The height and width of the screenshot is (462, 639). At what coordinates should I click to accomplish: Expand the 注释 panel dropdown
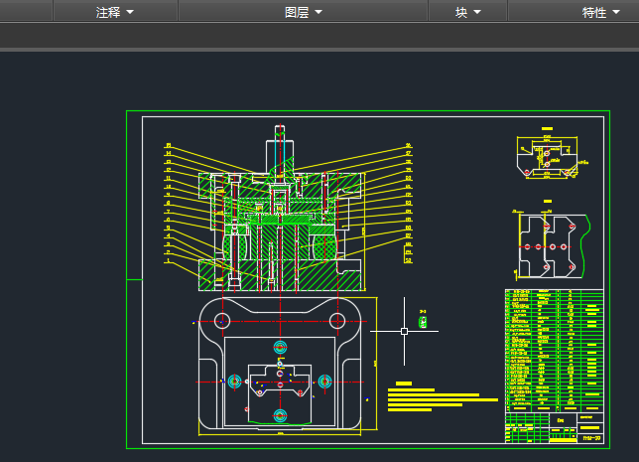click(x=115, y=12)
